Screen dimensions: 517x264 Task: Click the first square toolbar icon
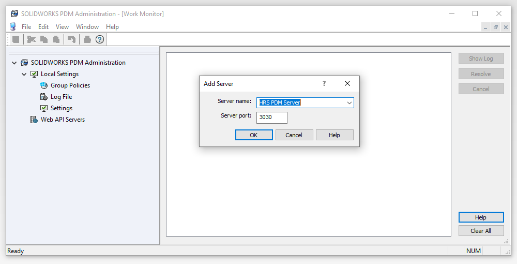16,39
